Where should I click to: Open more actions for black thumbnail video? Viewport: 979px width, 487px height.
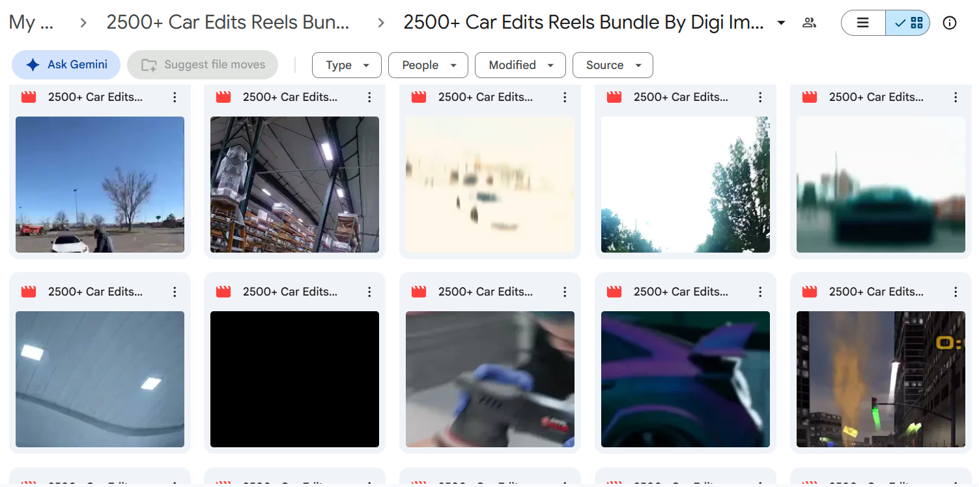coord(369,292)
